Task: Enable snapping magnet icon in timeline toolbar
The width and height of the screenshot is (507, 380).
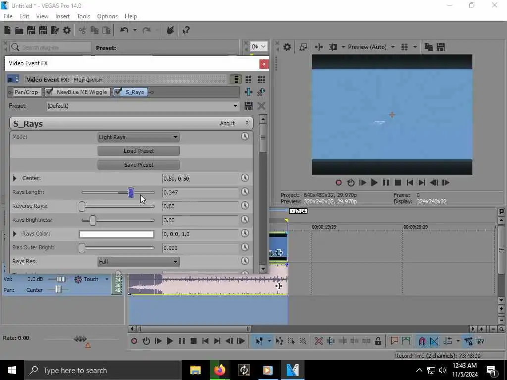Action: [422, 341]
